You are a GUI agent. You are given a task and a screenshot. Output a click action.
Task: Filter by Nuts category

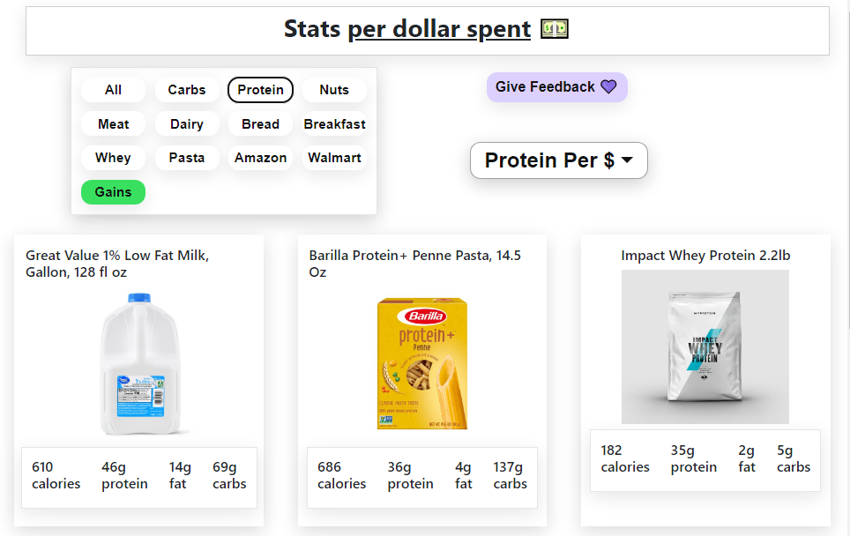pos(334,90)
